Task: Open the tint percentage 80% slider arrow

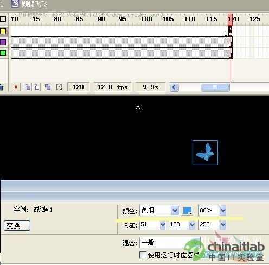Action: 223,210
